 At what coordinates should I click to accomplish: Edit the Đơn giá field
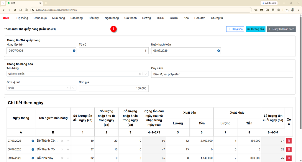coord(114,88)
